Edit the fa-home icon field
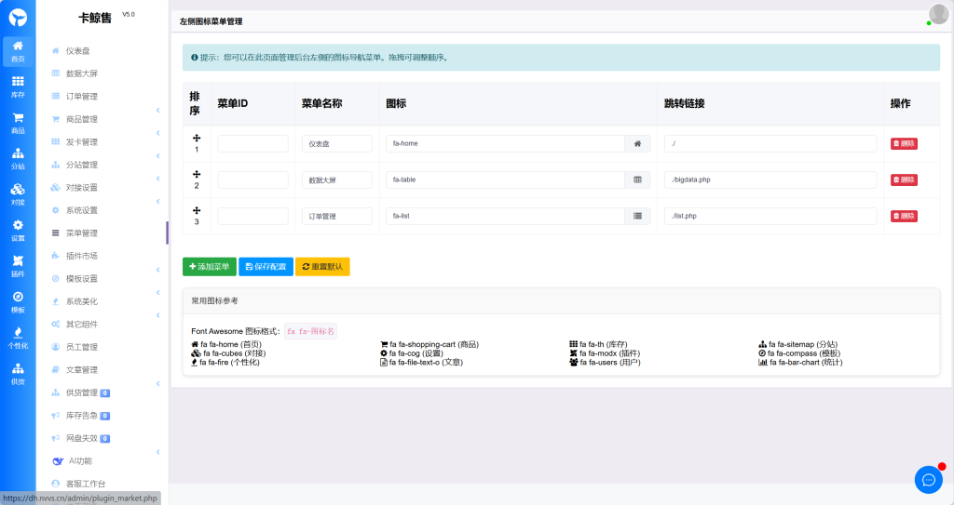 coord(505,143)
